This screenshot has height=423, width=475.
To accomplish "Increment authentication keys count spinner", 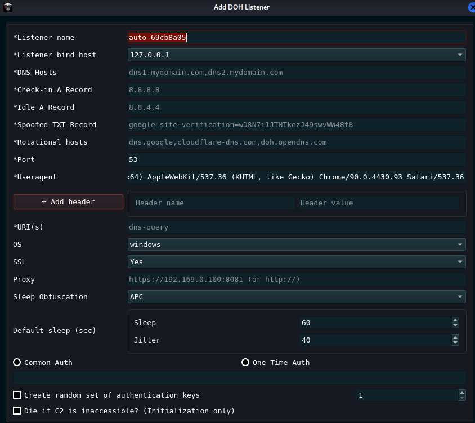I will (462, 393).
